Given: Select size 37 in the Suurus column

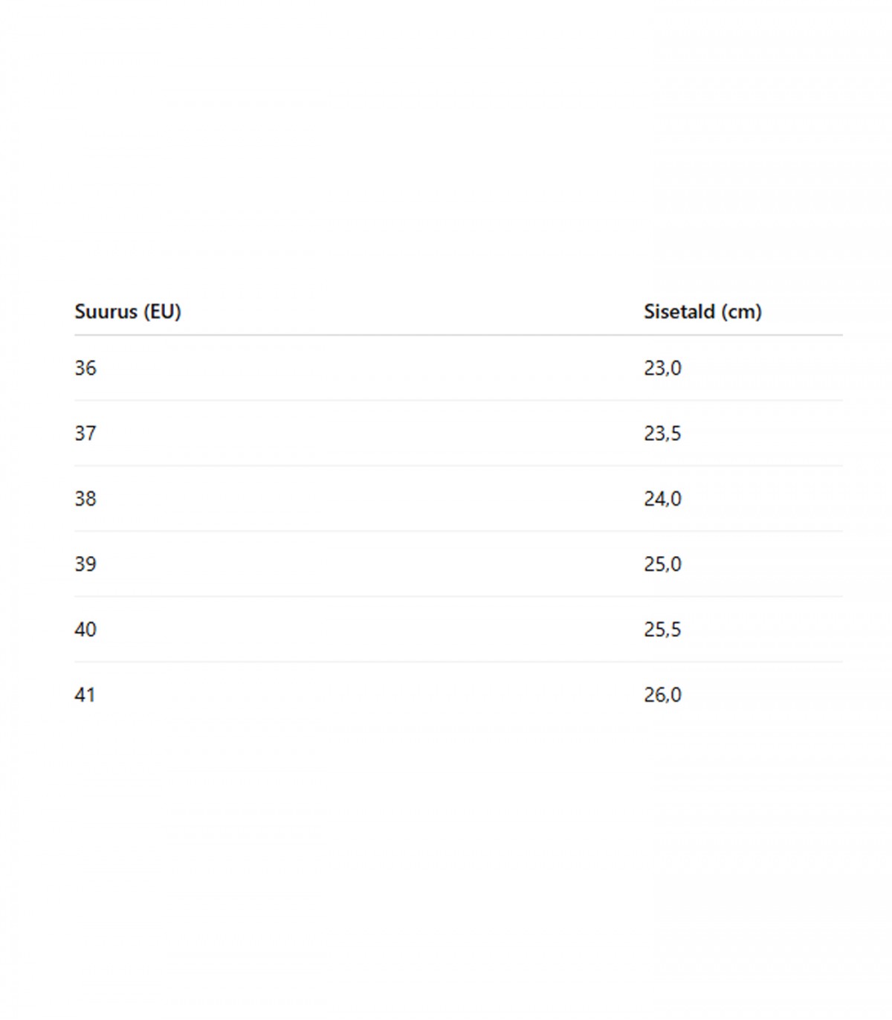Looking at the screenshot, I should pyautogui.click(x=85, y=433).
